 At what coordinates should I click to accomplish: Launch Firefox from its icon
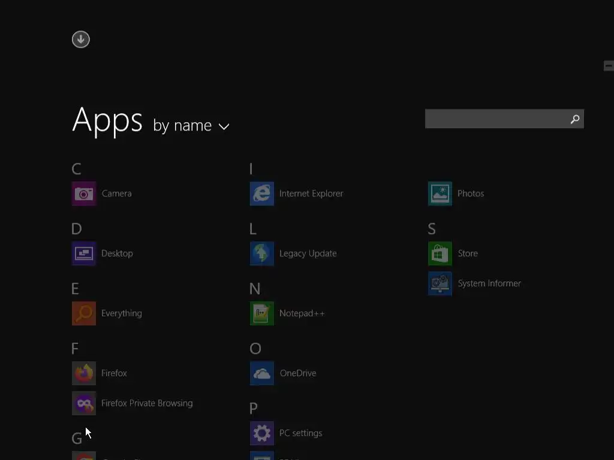(x=84, y=373)
